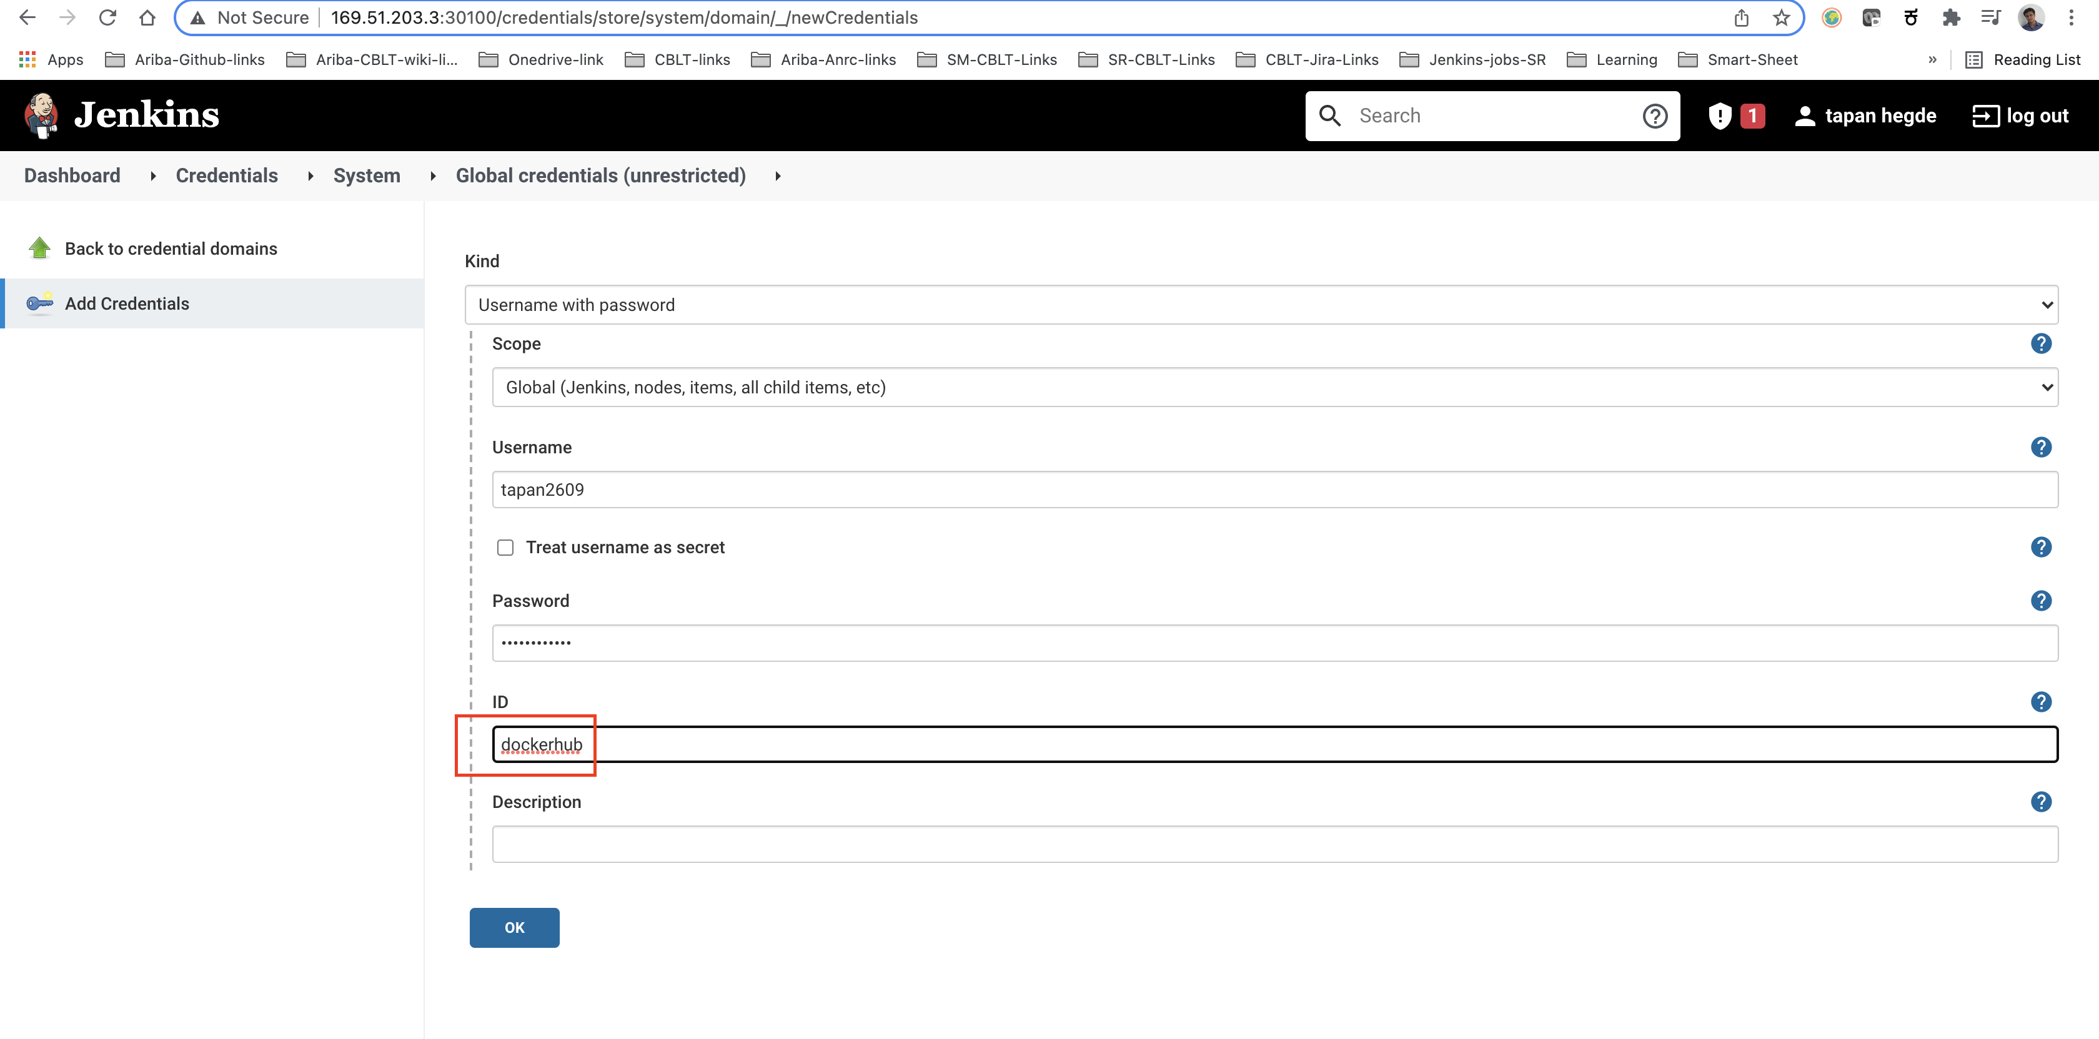Image resolution: width=2099 pixels, height=1039 pixels.
Task: Click the browser home icon
Action: 147,17
